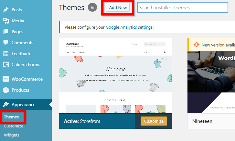Open the Customize submenu item
Viewport: 235px width, 141px height.
pyautogui.click(x=14, y=126)
